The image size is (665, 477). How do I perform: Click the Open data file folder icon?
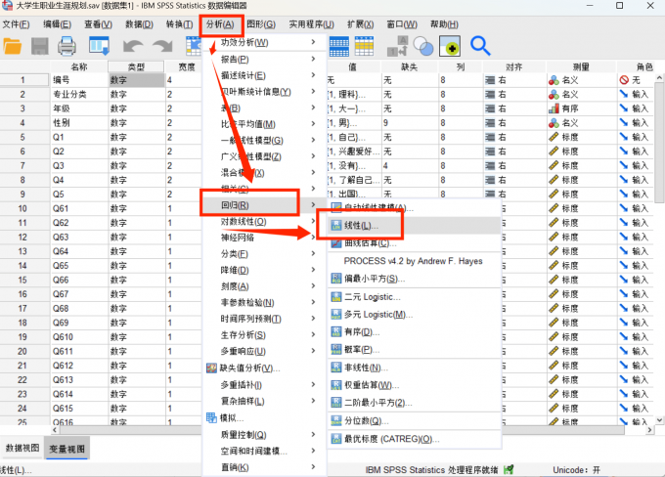pos(13,46)
